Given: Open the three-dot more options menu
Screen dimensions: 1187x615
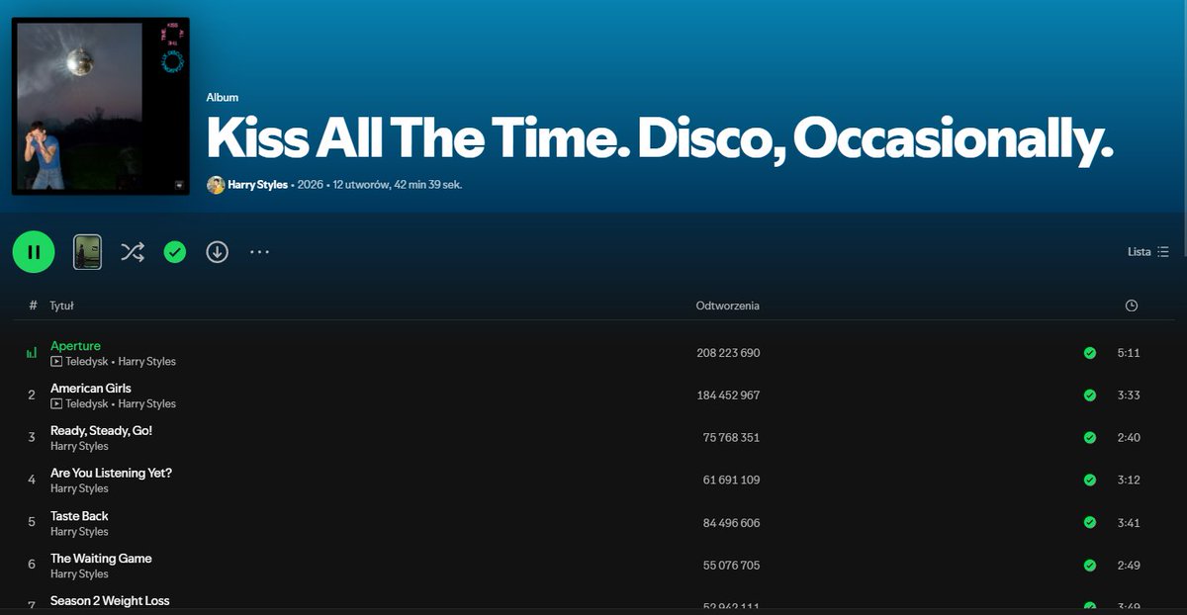Looking at the screenshot, I should [x=259, y=252].
